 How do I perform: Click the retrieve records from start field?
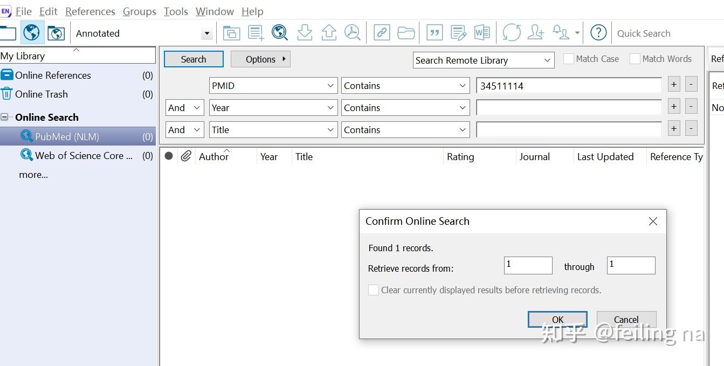point(528,265)
